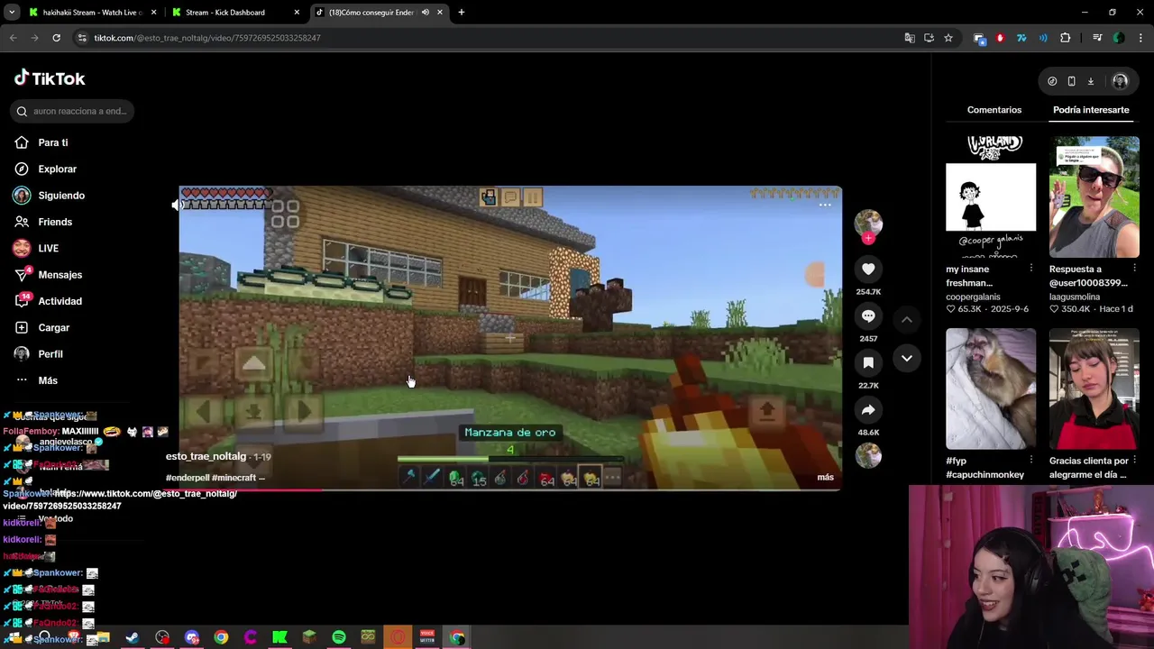
Task: Open profile avatar in top bar
Action: (1120, 81)
